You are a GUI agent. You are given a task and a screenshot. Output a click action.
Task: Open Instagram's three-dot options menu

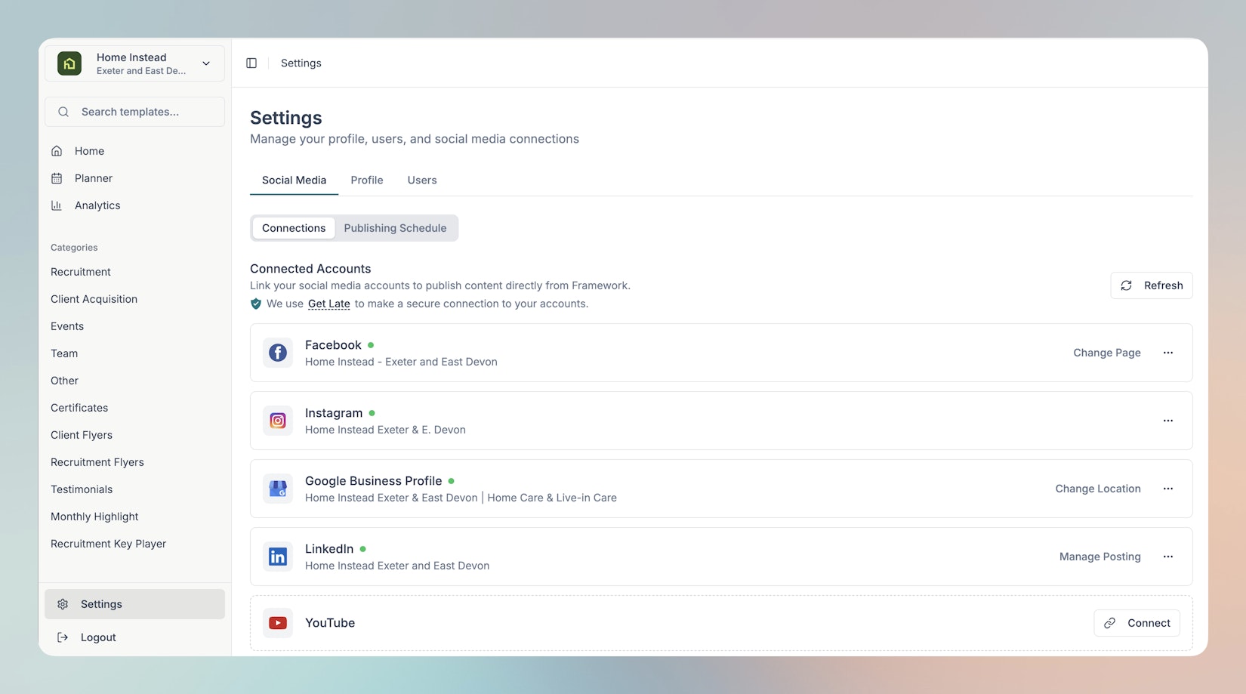coord(1167,421)
